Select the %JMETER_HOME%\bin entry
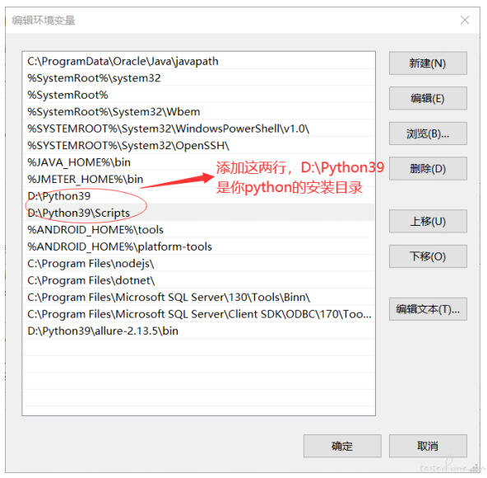The image size is (487, 478). coord(199,179)
